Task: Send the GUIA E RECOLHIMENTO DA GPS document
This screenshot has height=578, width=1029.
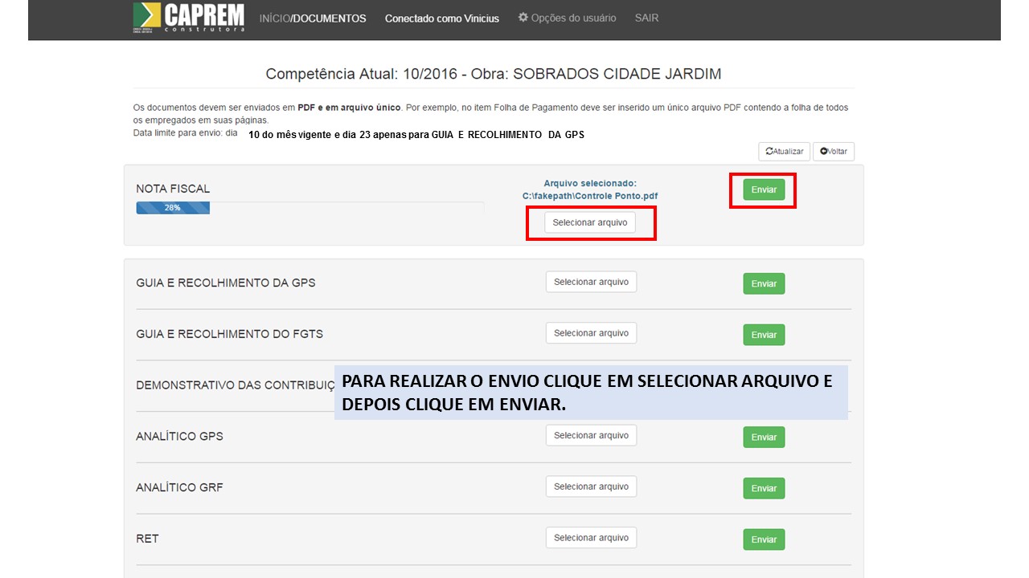Action: 764,283
